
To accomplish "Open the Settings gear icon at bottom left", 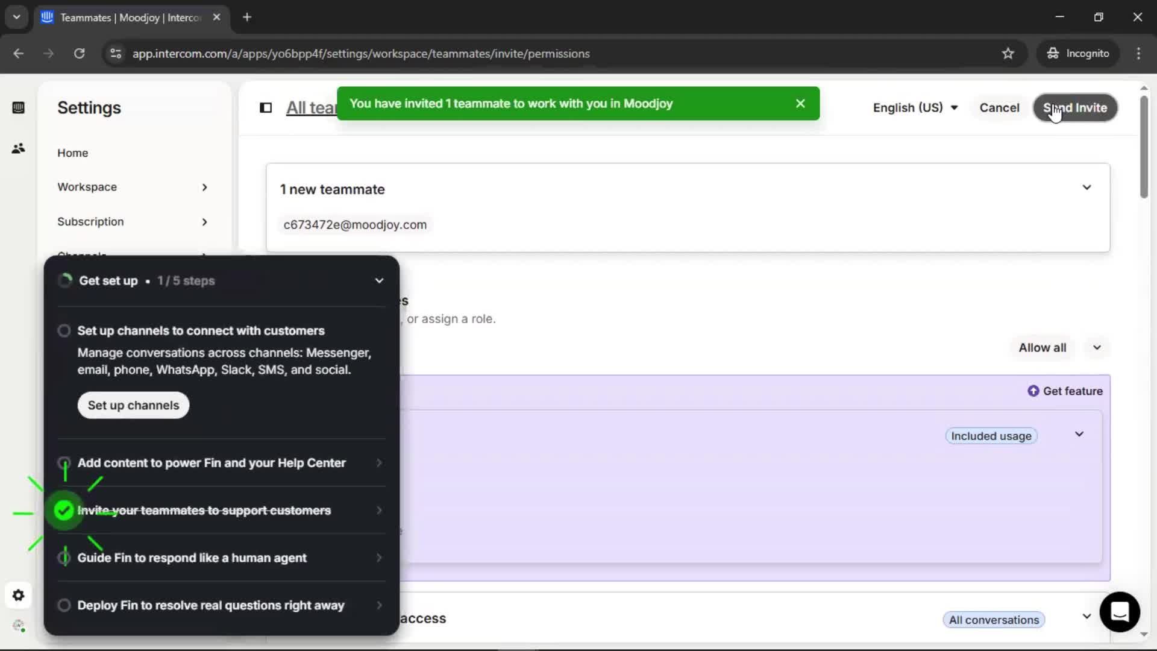I will [18, 596].
